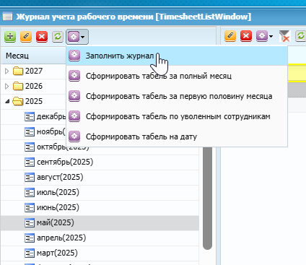Click the refresh icon in left toolbar
The height and width of the screenshot is (265, 306).
(58, 37)
